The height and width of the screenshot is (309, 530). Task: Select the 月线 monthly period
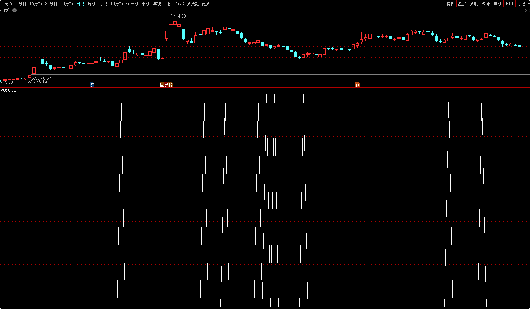103,4
